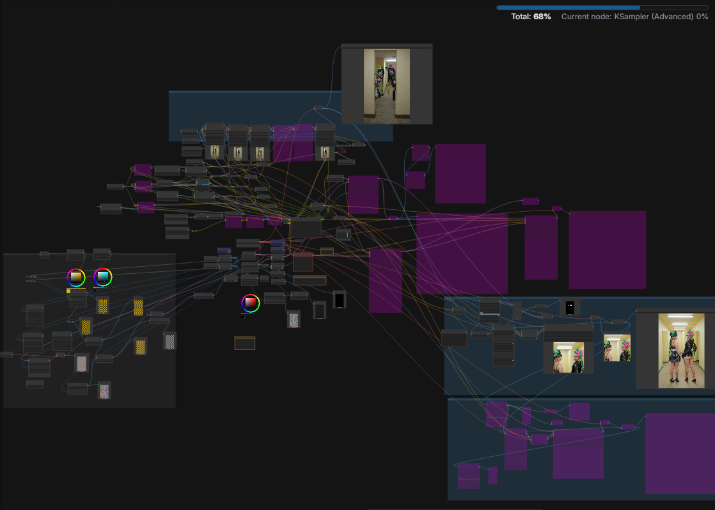Open the narrow hallway preview image at top
The width and height of the screenshot is (715, 510).
[x=387, y=86]
